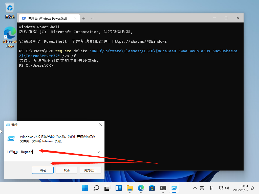Add a new terminal tab

coord(84,18)
